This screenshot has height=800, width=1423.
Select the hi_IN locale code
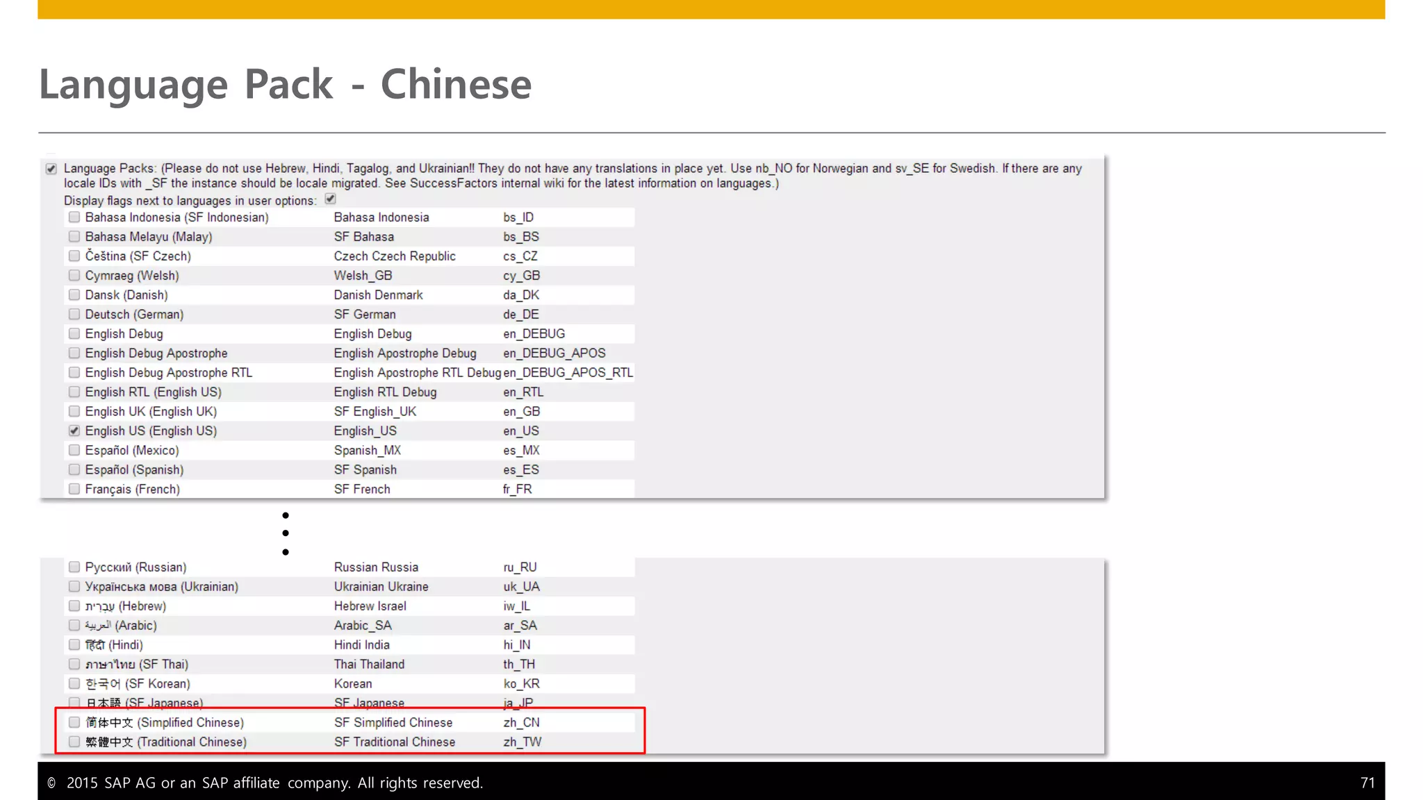click(x=517, y=646)
